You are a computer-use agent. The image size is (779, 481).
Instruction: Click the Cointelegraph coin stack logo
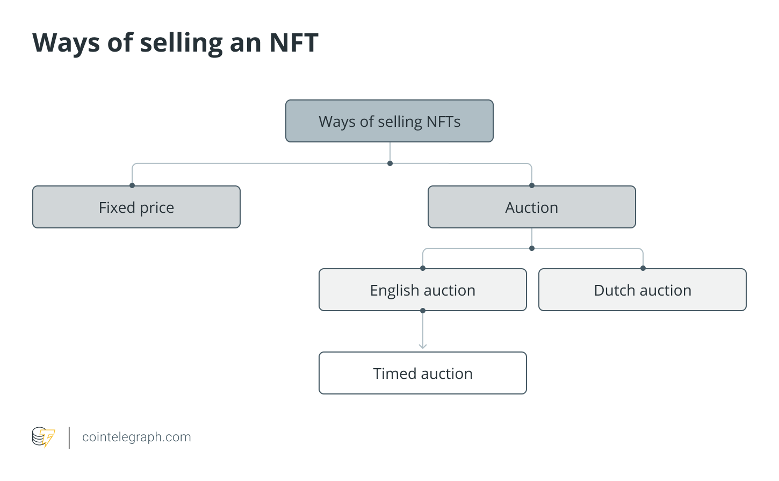(44, 437)
